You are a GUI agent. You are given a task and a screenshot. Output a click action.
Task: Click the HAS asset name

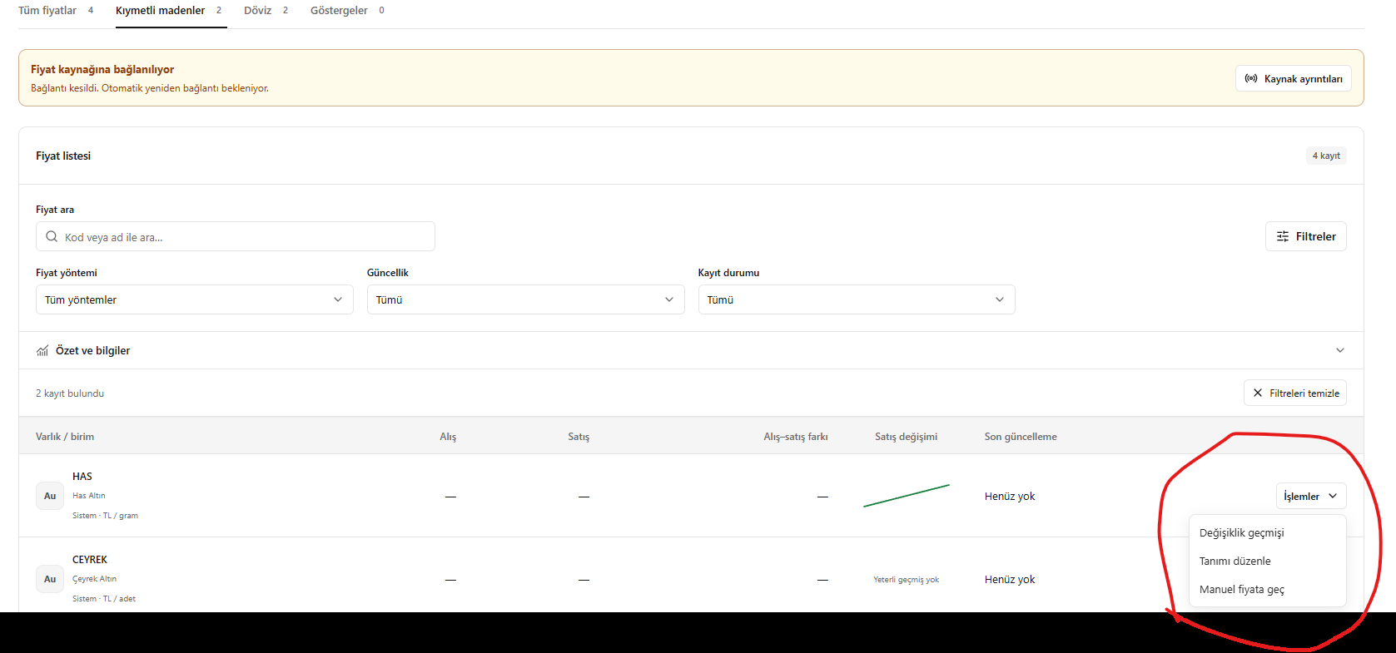click(x=82, y=477)
